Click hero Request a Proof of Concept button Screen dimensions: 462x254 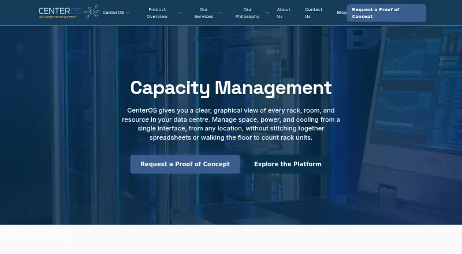tap(185, 164)
